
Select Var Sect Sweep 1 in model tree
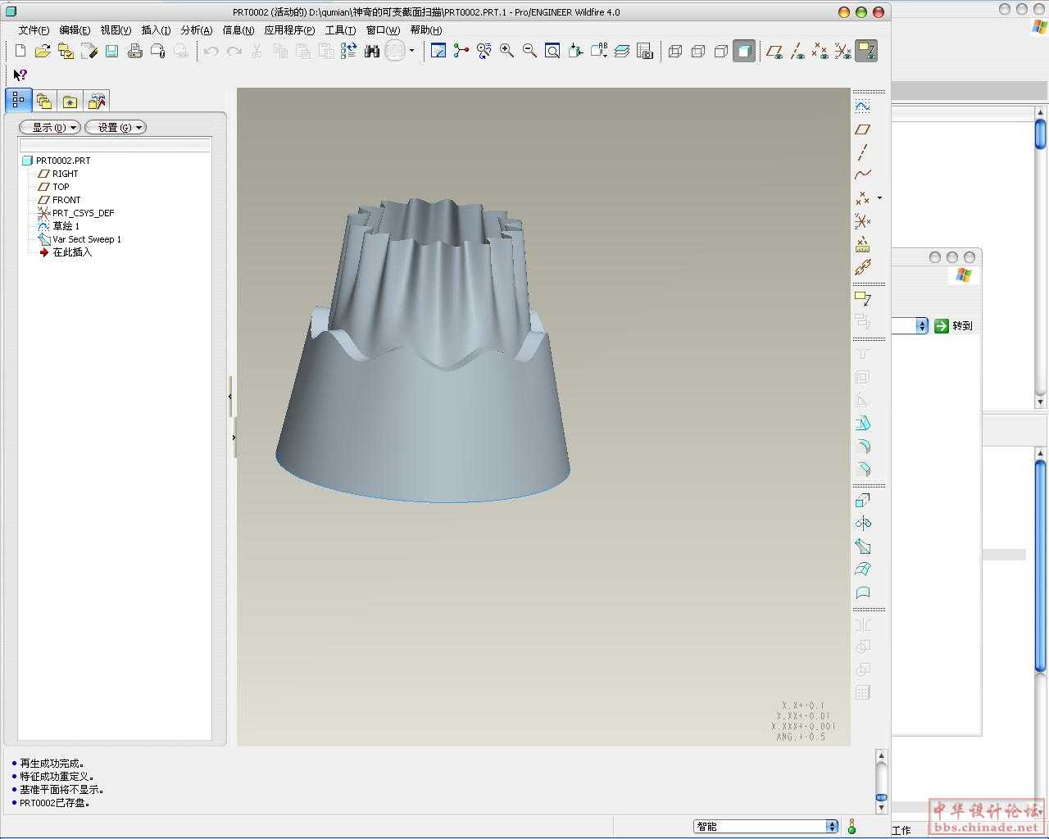[86, 239]
